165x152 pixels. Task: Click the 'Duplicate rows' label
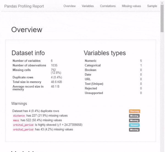click(x=23, y=77)
